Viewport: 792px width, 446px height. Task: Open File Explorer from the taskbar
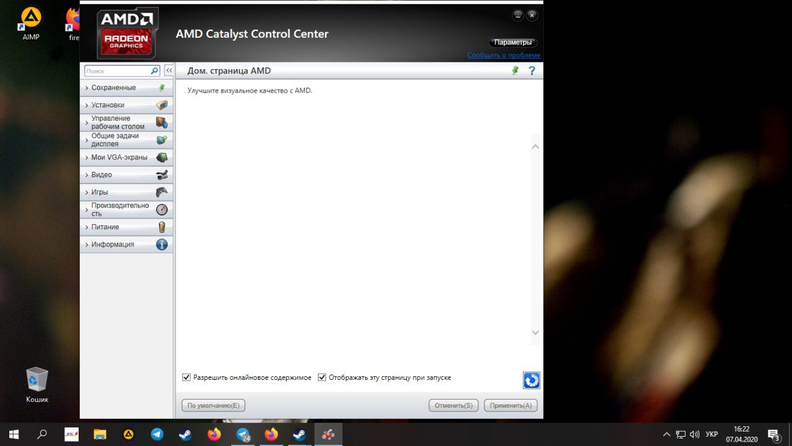point(100,434)
